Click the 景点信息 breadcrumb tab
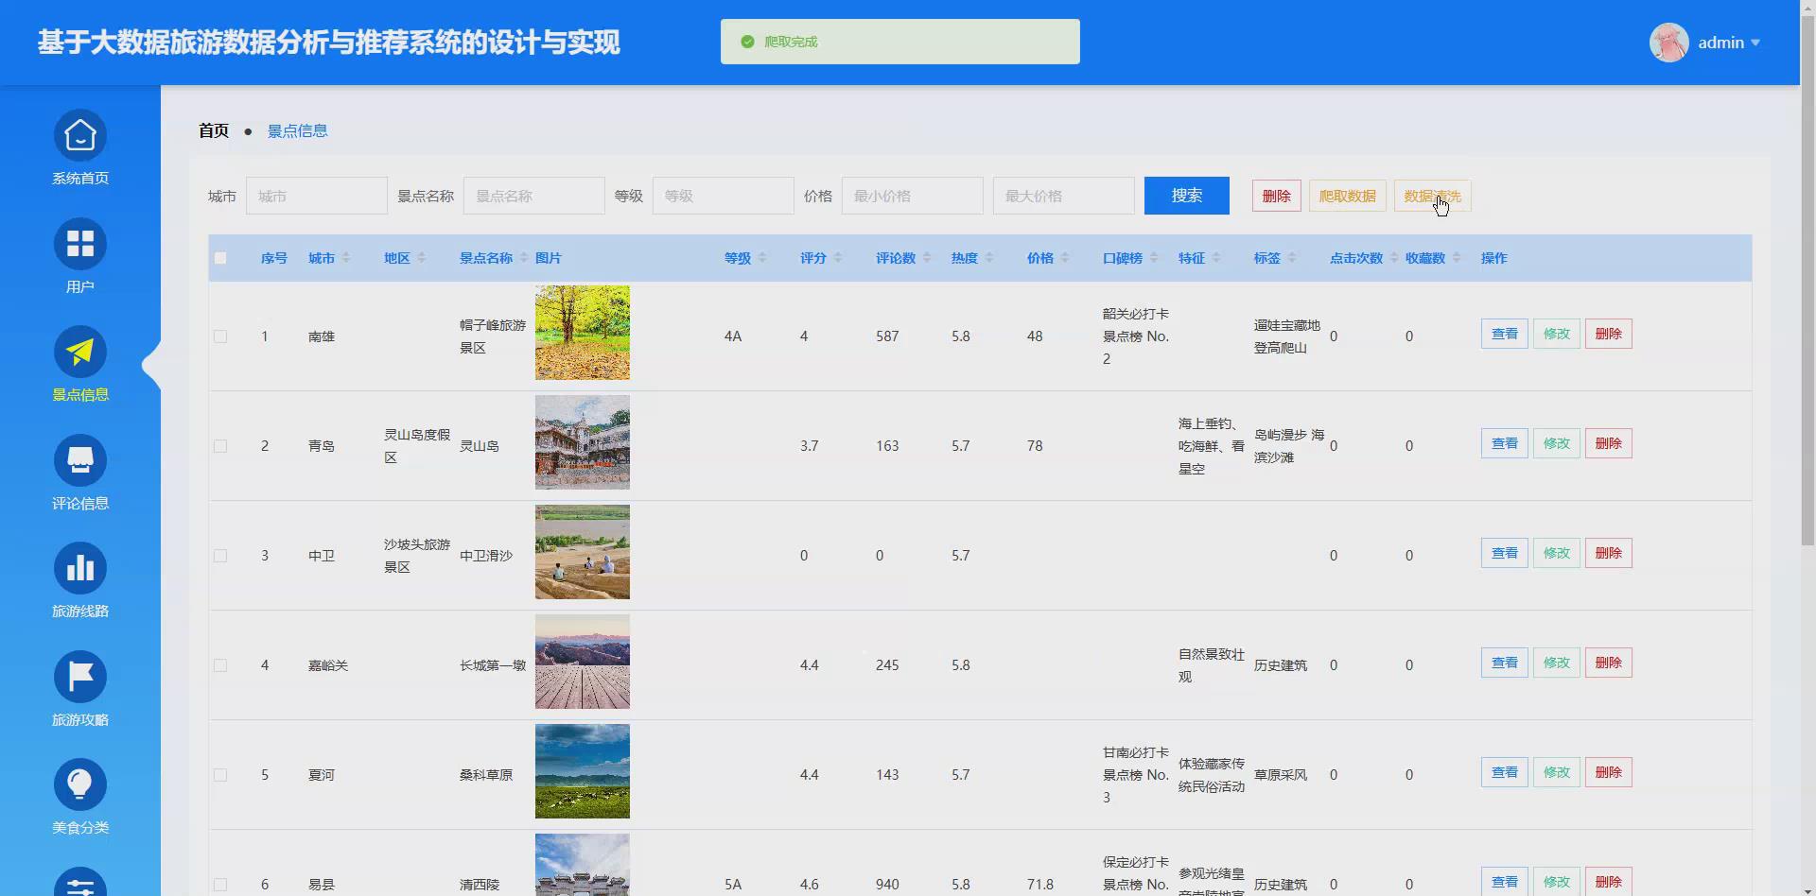The image size is (1816, 896). pyautogui.click(x=297, y=130)
